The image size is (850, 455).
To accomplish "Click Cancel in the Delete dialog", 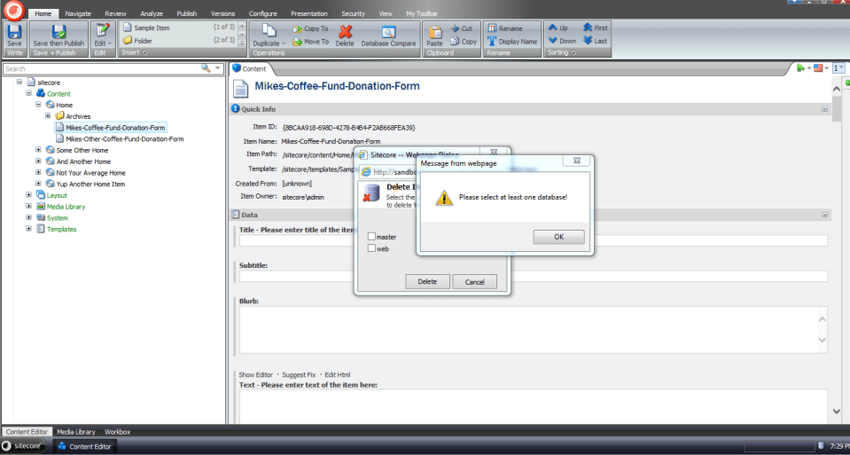I will click(x=474, y=281).
